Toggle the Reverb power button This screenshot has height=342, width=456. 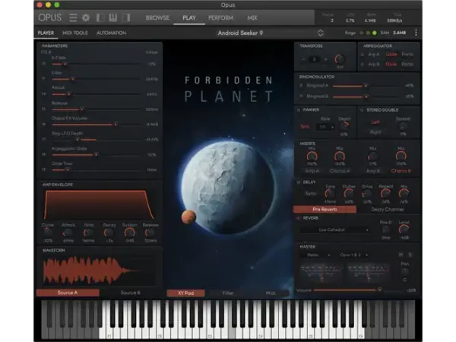coord(299,218)
